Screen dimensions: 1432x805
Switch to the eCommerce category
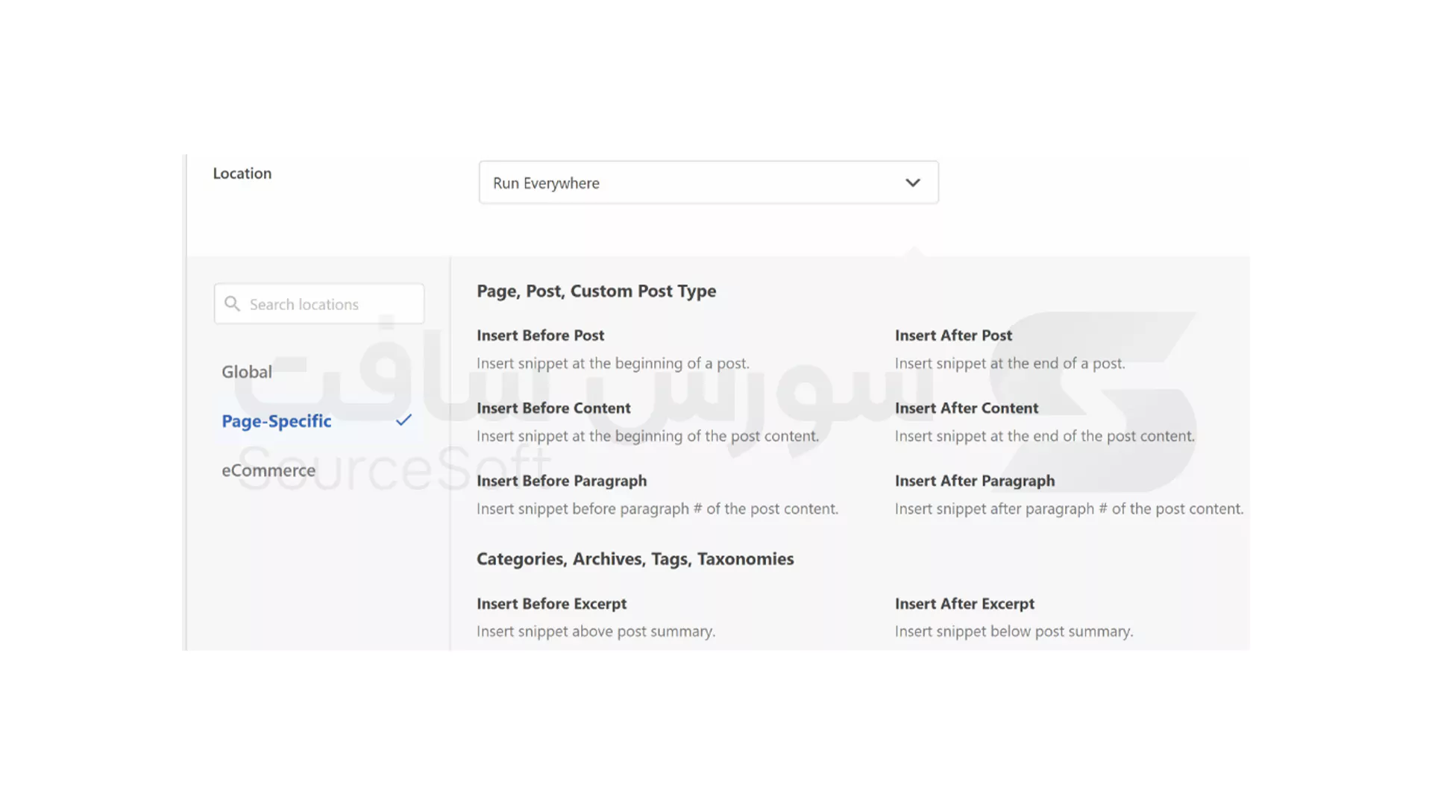268,470
